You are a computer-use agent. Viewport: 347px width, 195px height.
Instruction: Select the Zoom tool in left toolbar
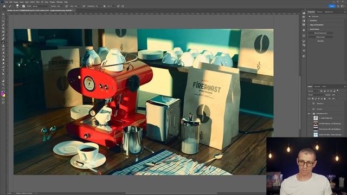[x=3, y=84]
